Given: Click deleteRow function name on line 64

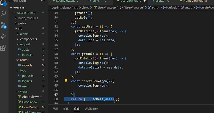Looking at the screenshot, I should click(90, 81).
